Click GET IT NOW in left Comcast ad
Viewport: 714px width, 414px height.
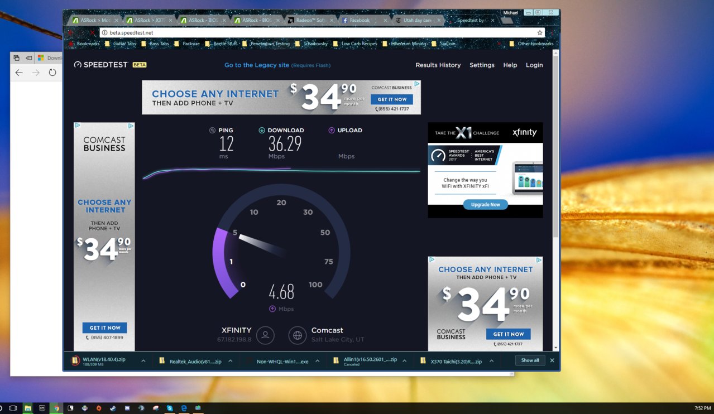pos(105,328)
